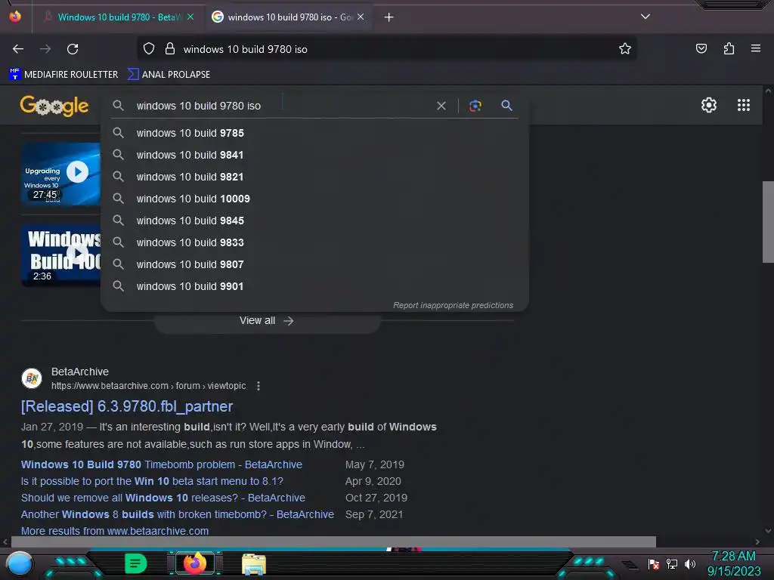
Task: Open File Explorer from the taskbar
Action: pyautogui.click(x=254, y=564)
